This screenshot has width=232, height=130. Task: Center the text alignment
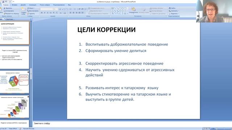coord(74,13)
